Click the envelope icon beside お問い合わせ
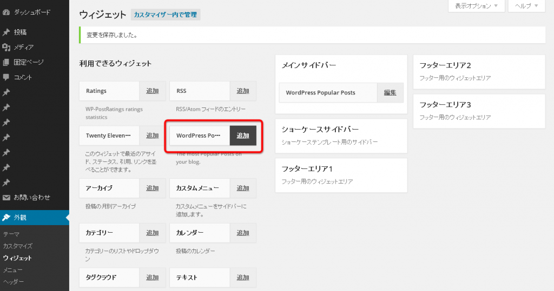Screen dimensions: 554x291 (x=6, y=198)
